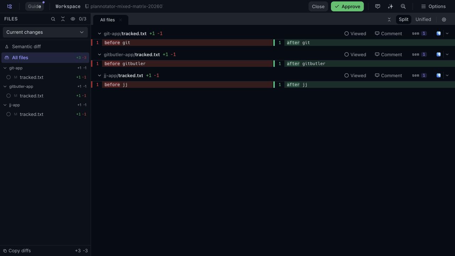
Task: Toggle the eye viewed-files filter in FILES header
Action: [x=73, y=19]
